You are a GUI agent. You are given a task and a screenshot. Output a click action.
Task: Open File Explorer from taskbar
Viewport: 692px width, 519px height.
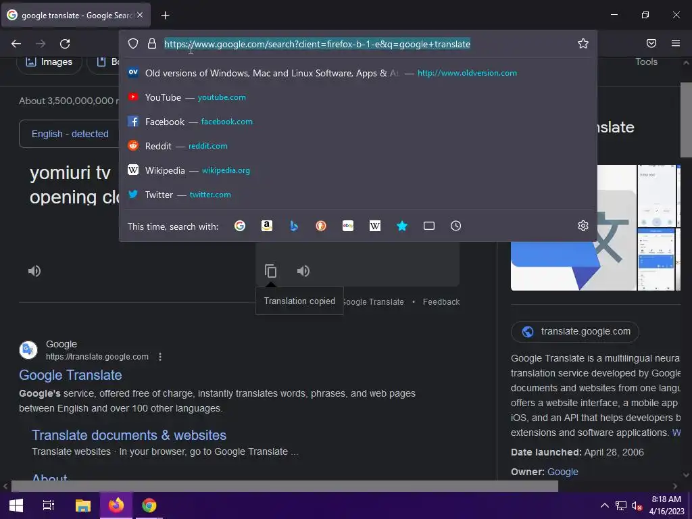pyautogui.click(x=82, y=505)
